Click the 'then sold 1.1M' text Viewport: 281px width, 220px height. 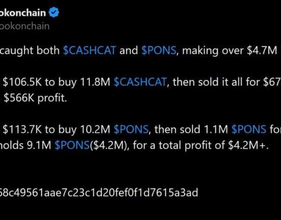coord(191,130)
